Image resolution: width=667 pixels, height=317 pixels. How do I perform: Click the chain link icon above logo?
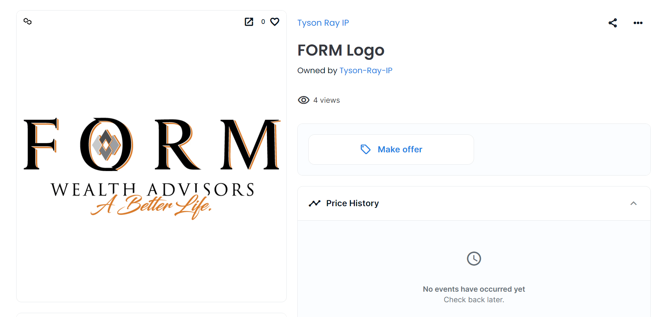coord(28,21)
